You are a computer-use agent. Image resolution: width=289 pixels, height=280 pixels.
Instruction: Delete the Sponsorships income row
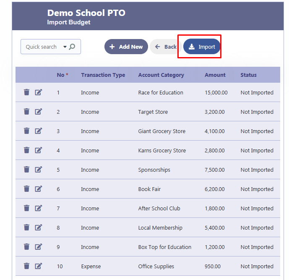(x=26, y=170)
